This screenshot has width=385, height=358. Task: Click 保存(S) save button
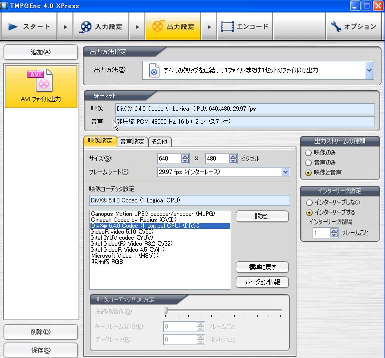pos(41,350)
